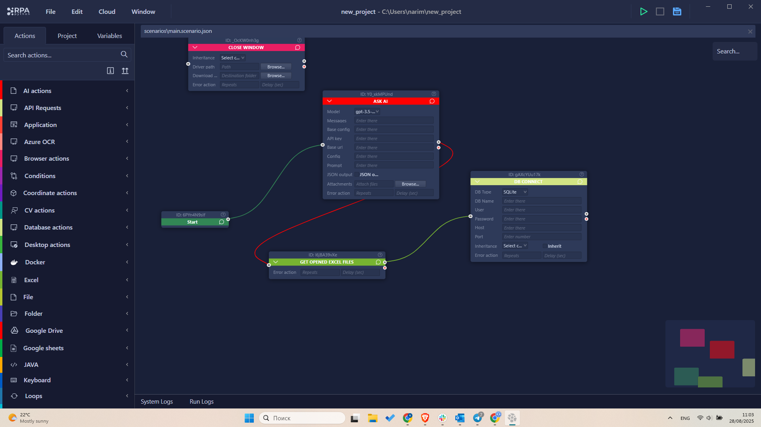Open comment bubble on Ask AI node
Image resolution: width=761 pixels, height=427 pixels.
(432, 101)
